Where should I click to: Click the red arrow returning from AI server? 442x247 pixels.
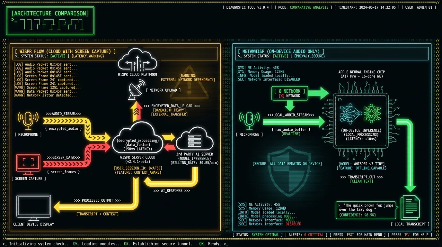[170, 147]
